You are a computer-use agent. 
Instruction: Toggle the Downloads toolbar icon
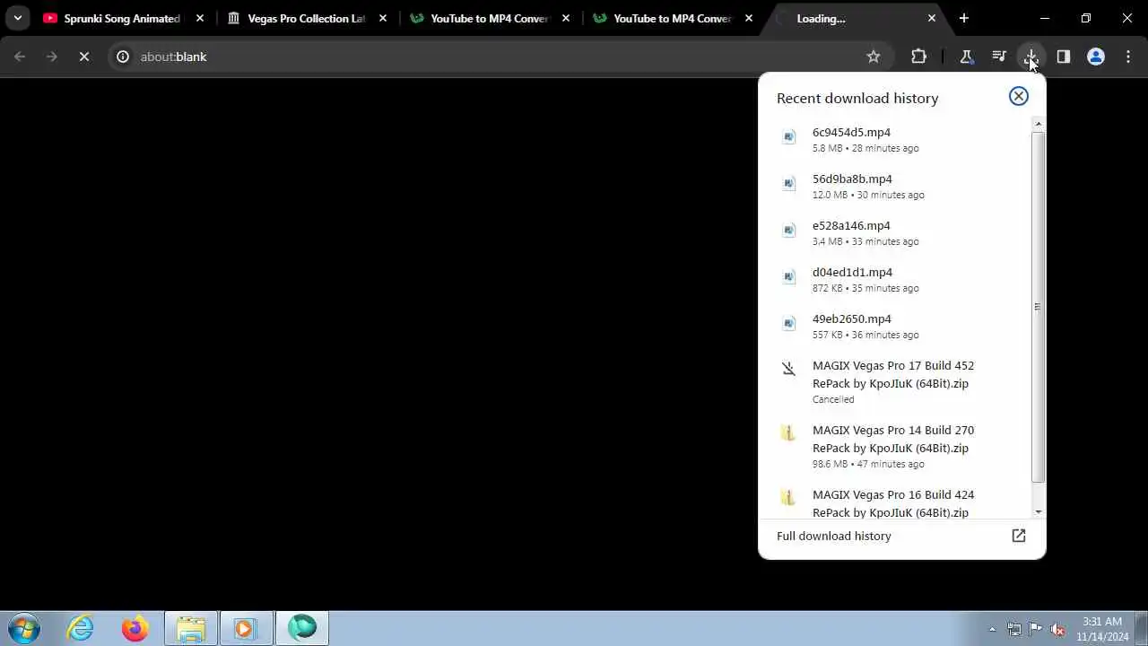tap(1031, 57)
